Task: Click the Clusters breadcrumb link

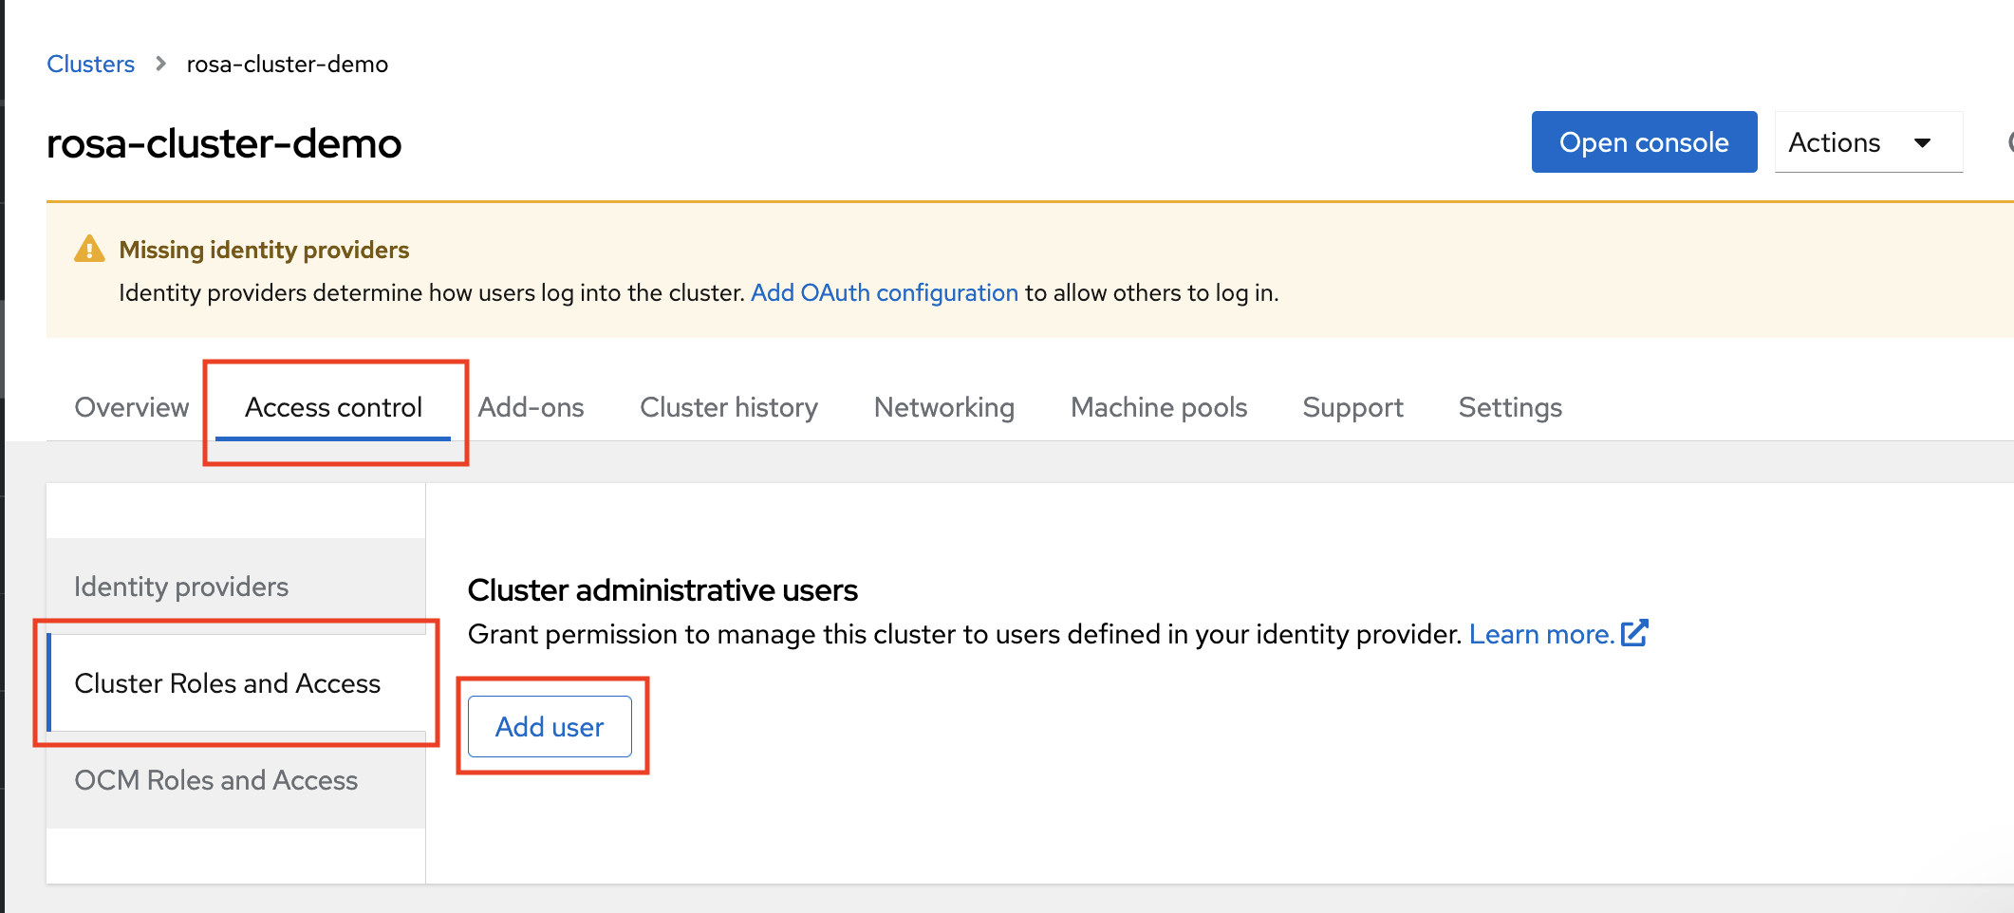Action: point(90,64)
